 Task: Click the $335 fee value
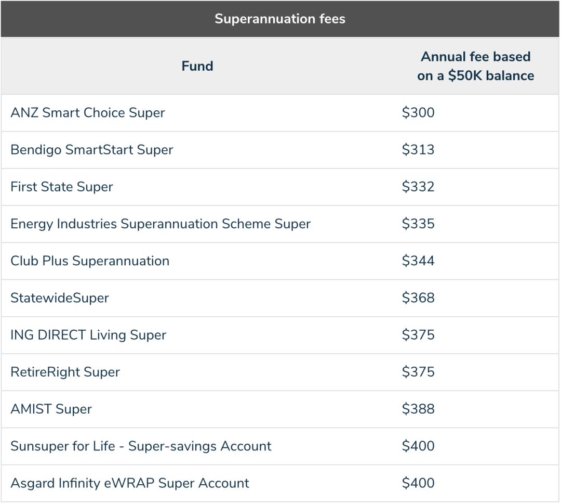[418, 224]
